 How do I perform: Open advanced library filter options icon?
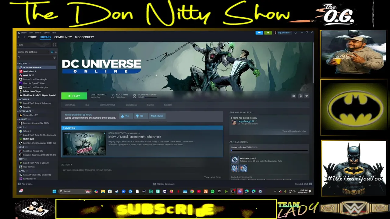[55, 57]
